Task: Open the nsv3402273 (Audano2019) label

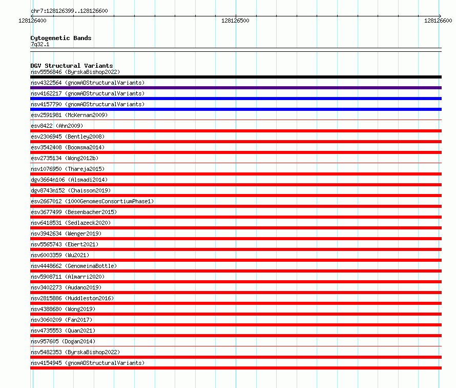Action: coord(66,287)
